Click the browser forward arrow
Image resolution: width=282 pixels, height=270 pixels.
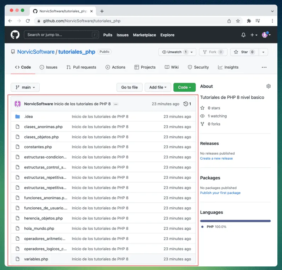click(19, 21)
